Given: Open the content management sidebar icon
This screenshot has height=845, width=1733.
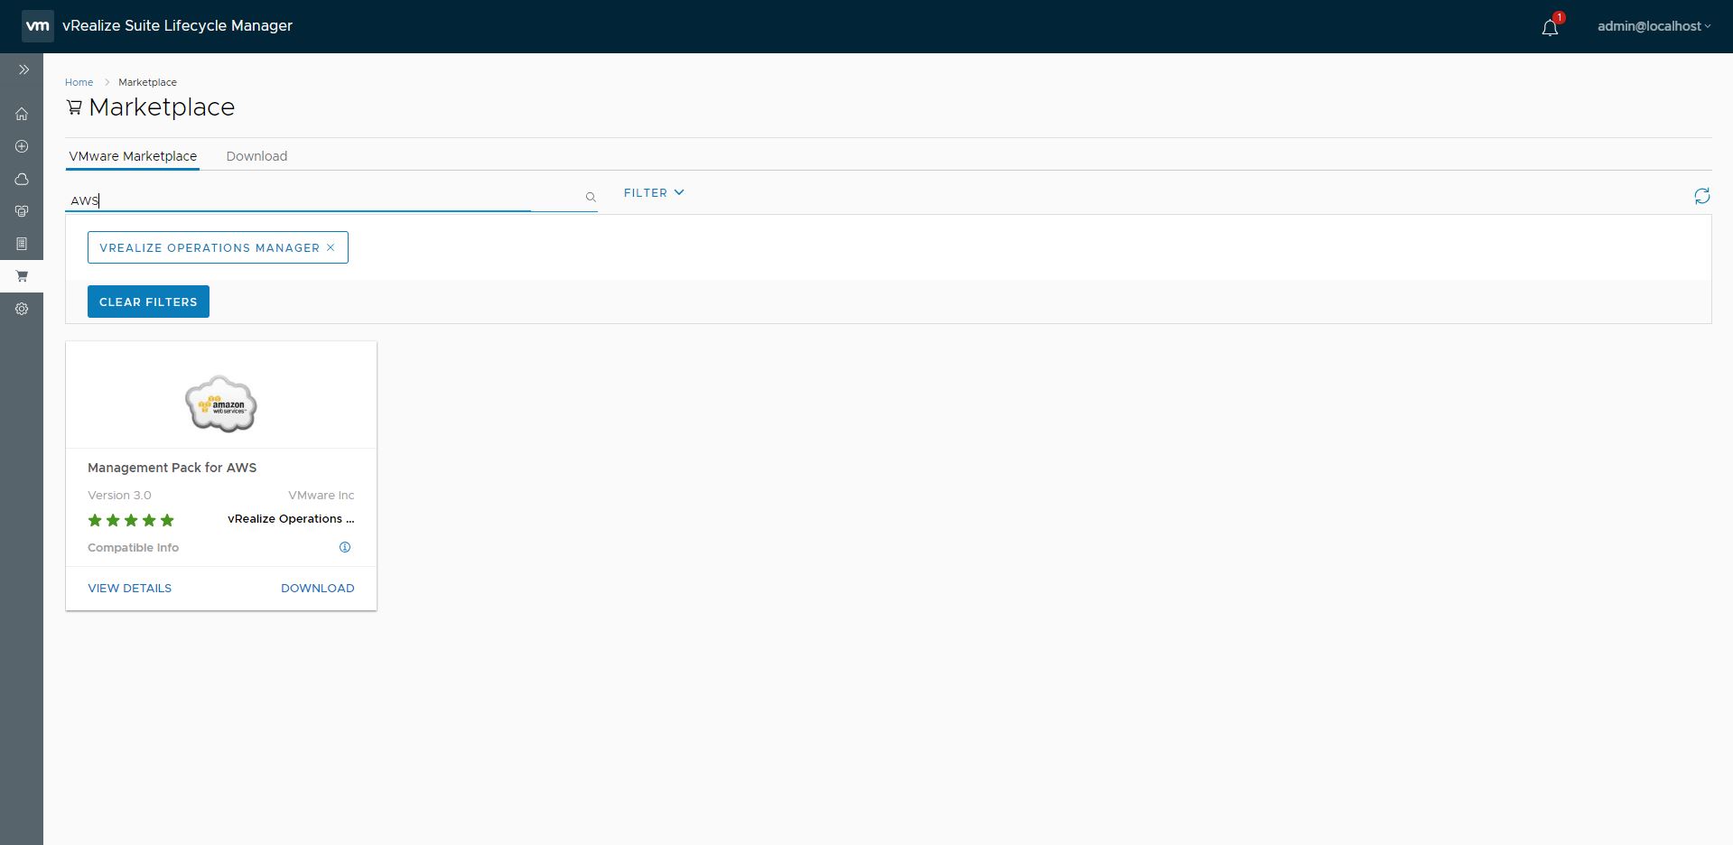Looking at the screenshot, I should 22,211.
